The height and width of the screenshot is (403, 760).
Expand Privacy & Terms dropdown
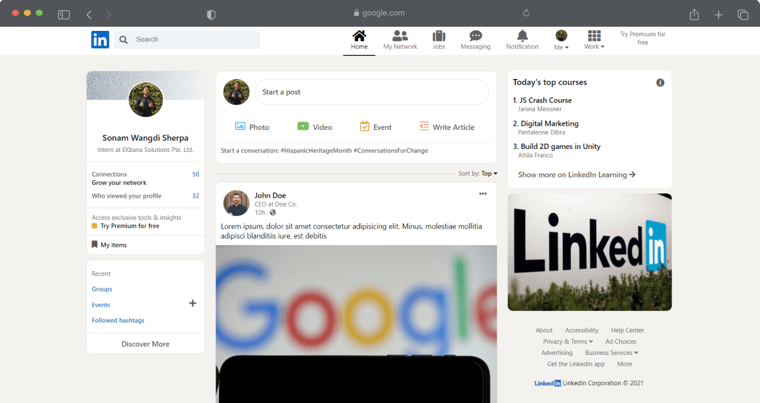[x=568, y=342]
